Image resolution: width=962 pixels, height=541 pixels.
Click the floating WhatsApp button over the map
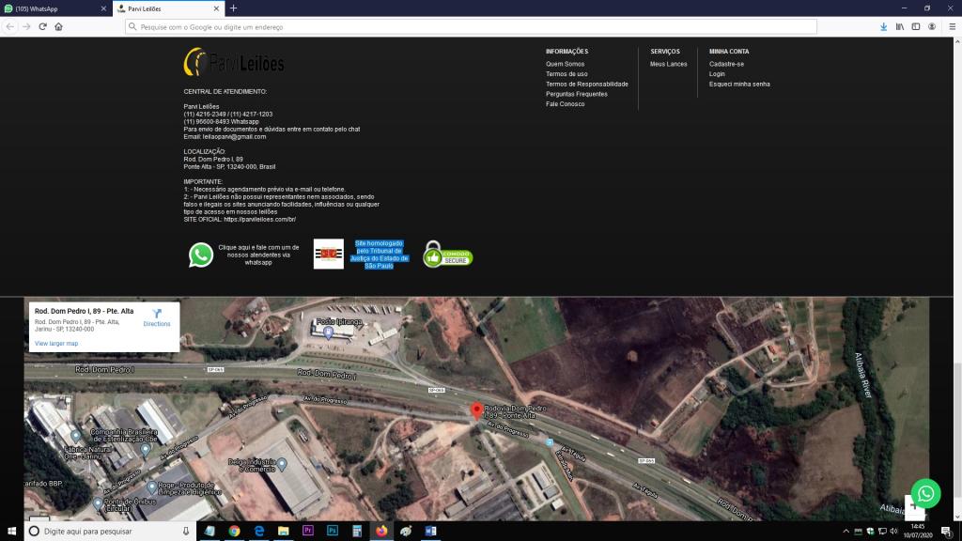(x=925, y=493)
